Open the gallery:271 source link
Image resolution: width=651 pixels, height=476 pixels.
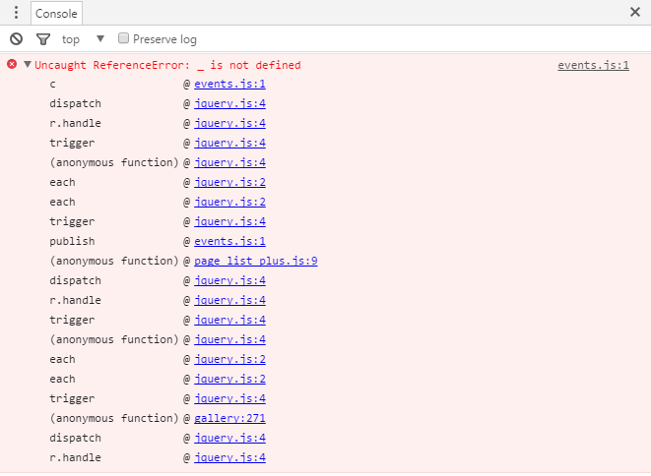[229, 418]
